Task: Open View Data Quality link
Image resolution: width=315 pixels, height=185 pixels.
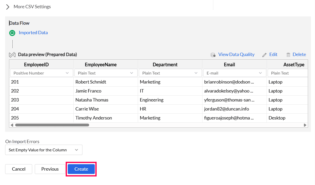Action: [x=236, y=54]
